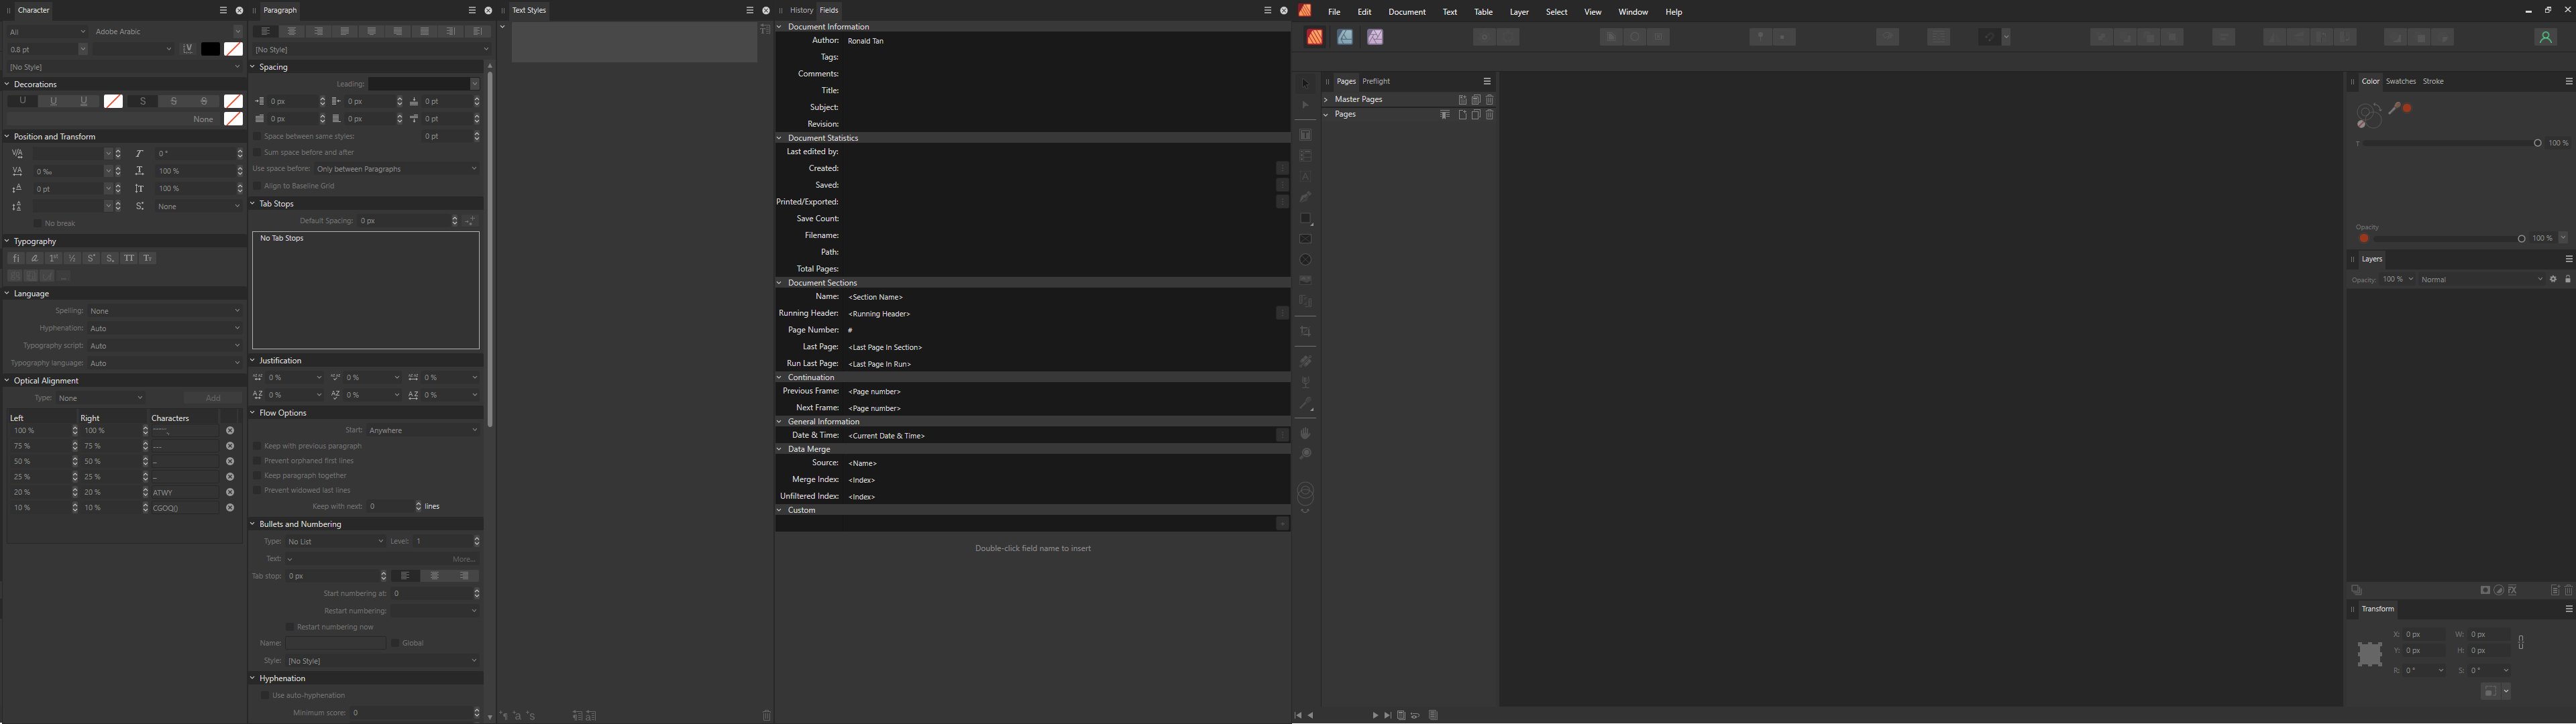Check Sum space before and after

[x=257, y=153]
